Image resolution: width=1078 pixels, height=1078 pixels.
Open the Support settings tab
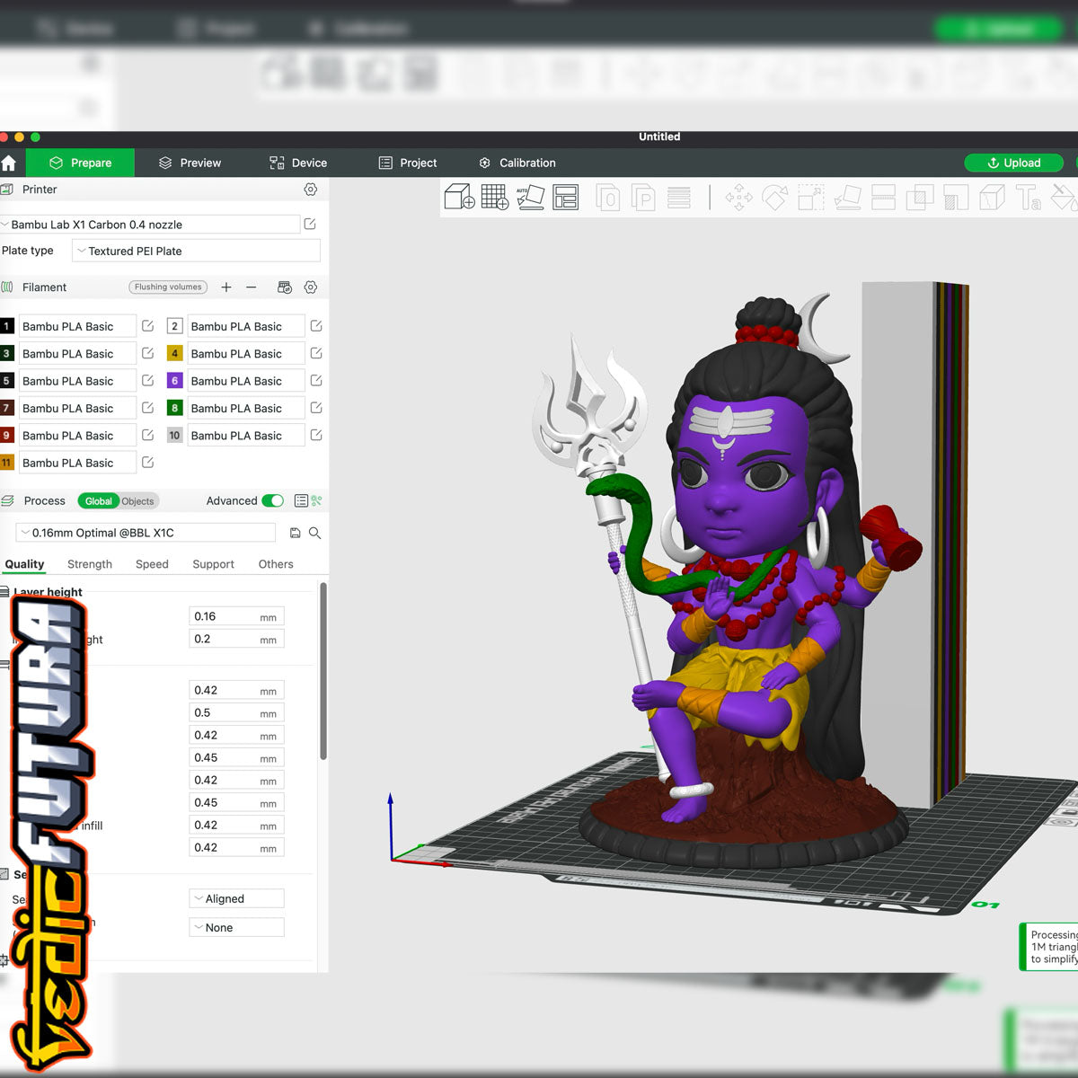[x=213, y=564]
